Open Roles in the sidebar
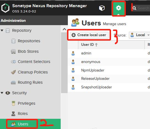Screen dimensions: 150x129 23,114
